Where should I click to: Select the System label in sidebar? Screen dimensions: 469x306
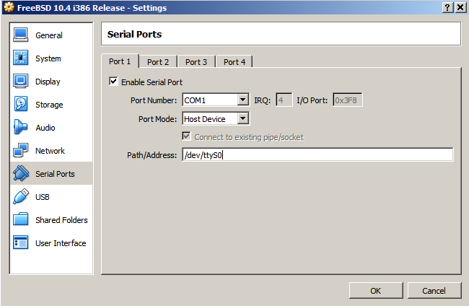pyautogui.click(x=48, y=58)
